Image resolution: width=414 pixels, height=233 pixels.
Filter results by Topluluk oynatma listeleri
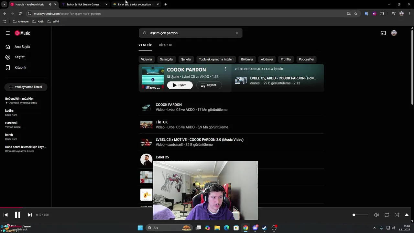coord(216,59)
